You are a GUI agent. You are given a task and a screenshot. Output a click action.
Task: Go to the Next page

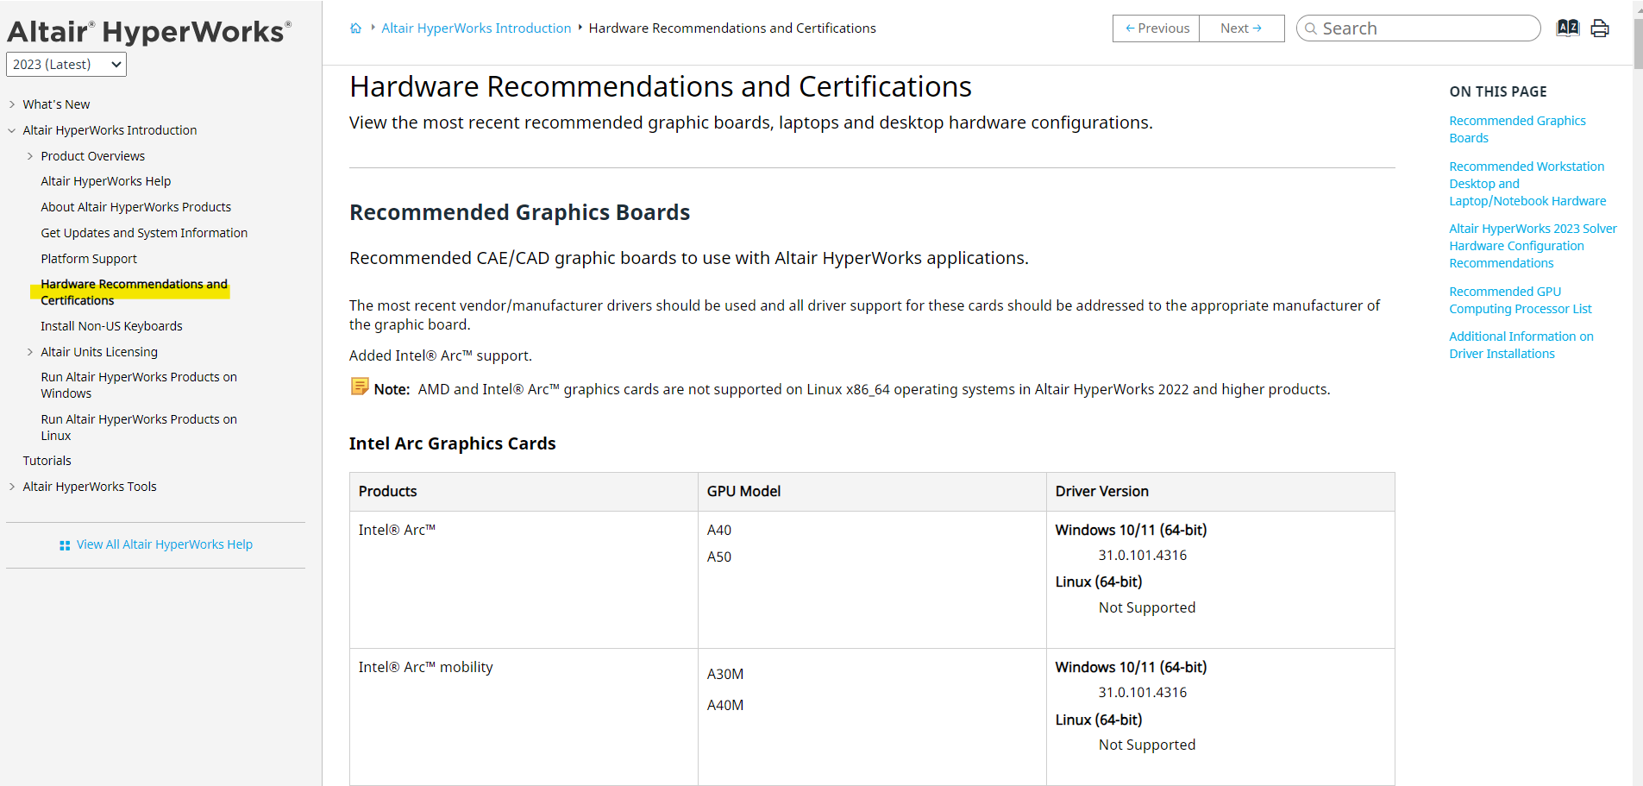pyautogui.click(x=1241, y=28)
